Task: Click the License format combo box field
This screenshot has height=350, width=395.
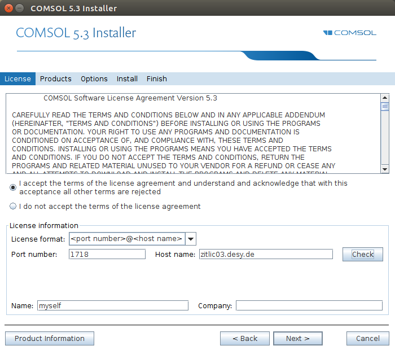Action: (127, 239)
